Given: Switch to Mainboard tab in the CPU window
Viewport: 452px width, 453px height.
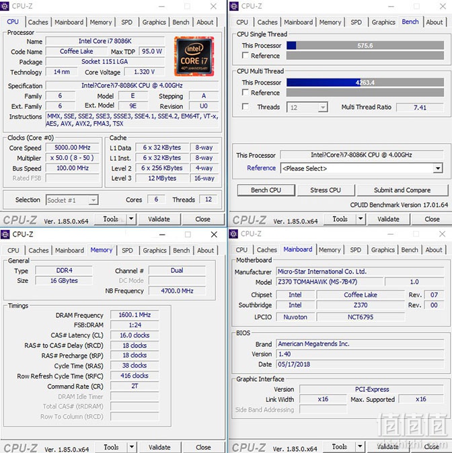Looking at the screenshot, I should pyautogui.click(x=69, y=22).
